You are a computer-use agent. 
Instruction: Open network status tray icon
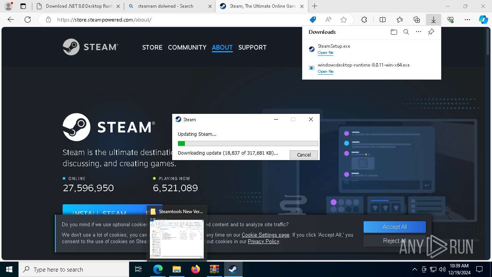point(433,269)
